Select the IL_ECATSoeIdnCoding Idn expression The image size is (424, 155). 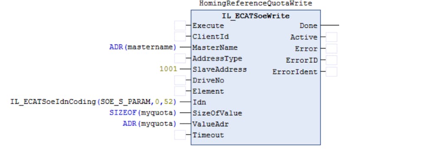tap(93, 102)
